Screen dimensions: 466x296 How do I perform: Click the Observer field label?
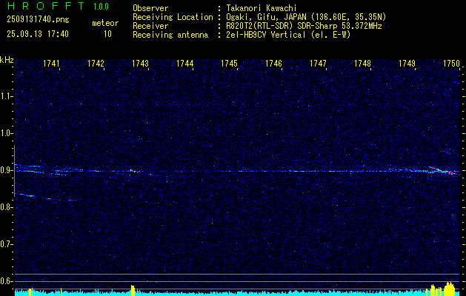(x=150, y=8)
